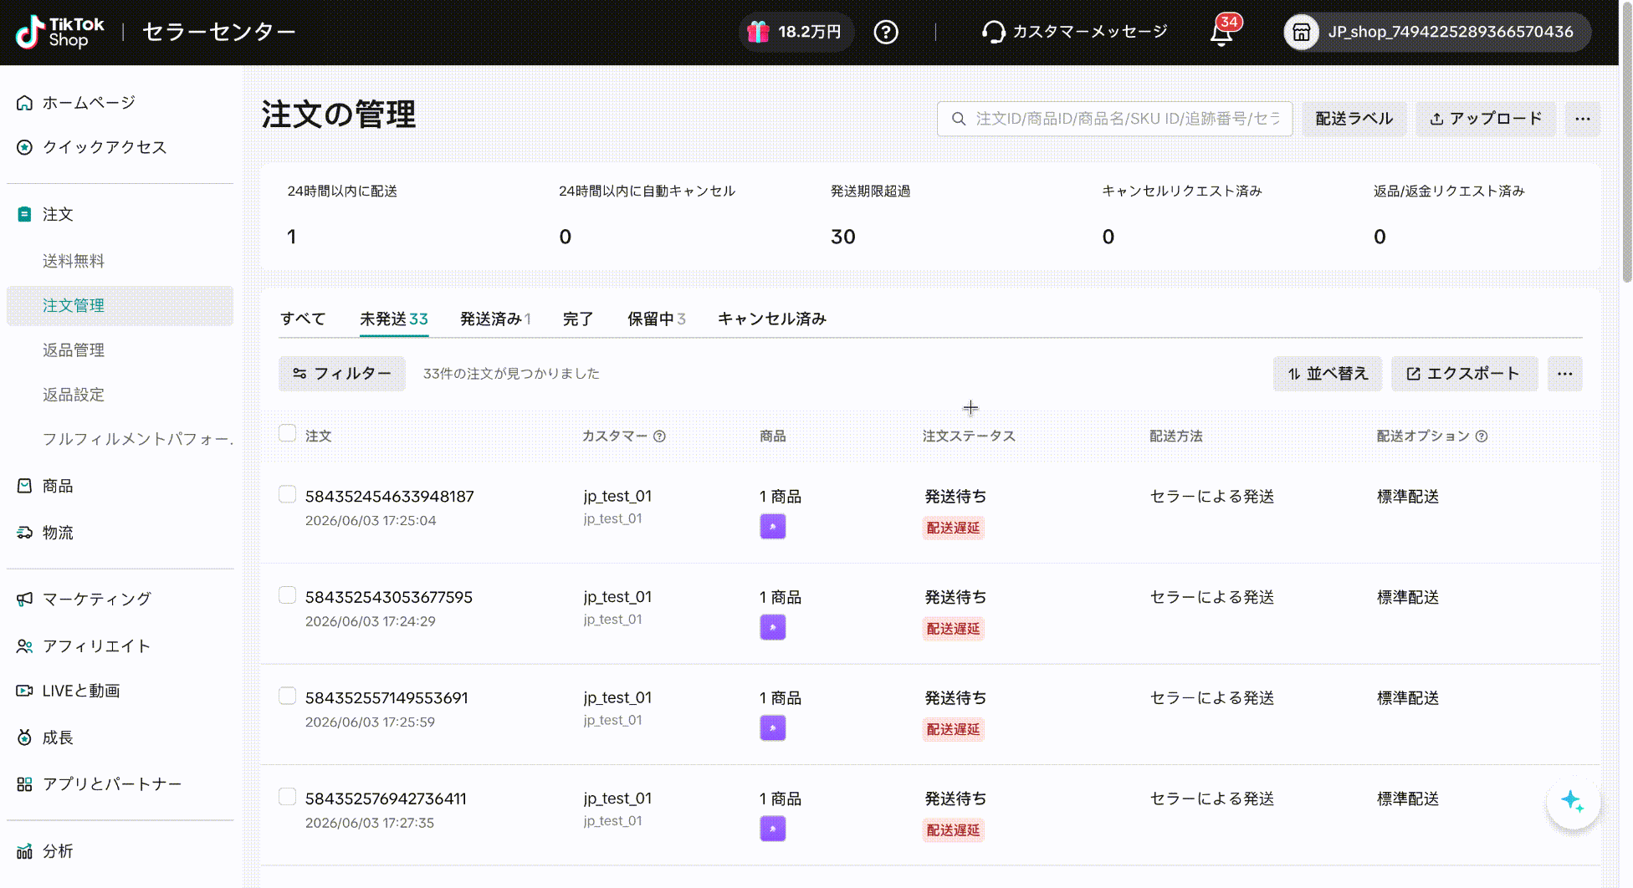Click the 配送ラベル button
1633x888 pixels.
[1354, 119]
